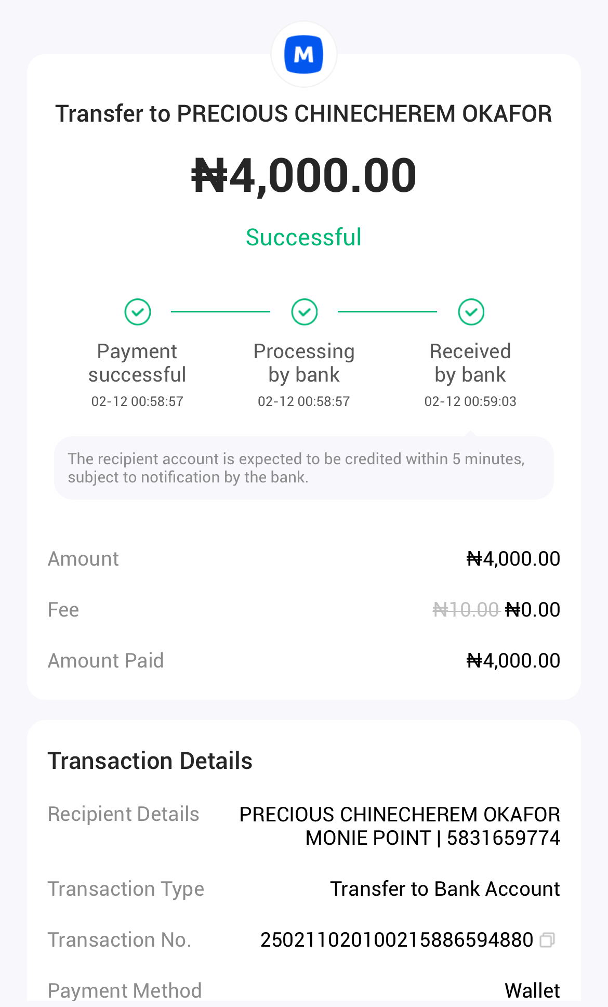Tap the Transaction Details heading

[150, 761]
